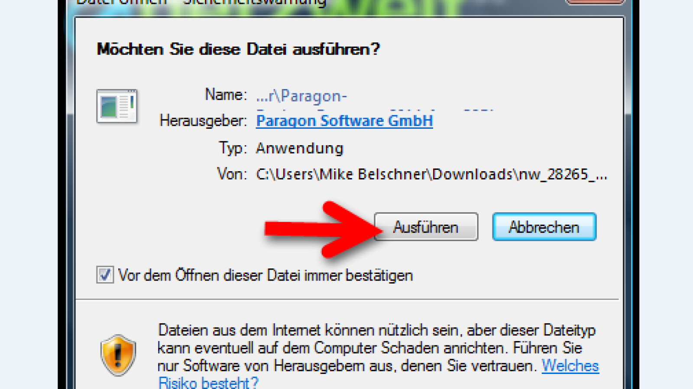The image size is (693, 389).
Task: Click the 'Herausgeber:' field label
Action: click(203, 121)
